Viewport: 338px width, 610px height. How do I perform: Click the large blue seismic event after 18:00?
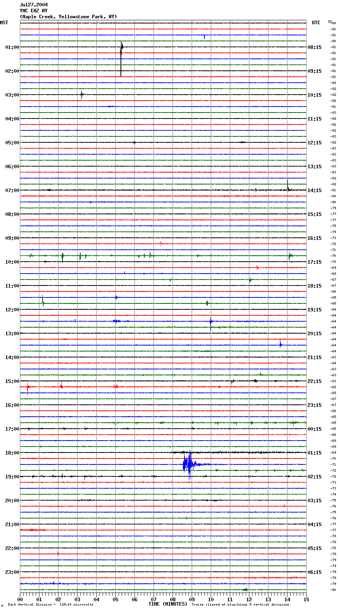(x=189, y=464)
